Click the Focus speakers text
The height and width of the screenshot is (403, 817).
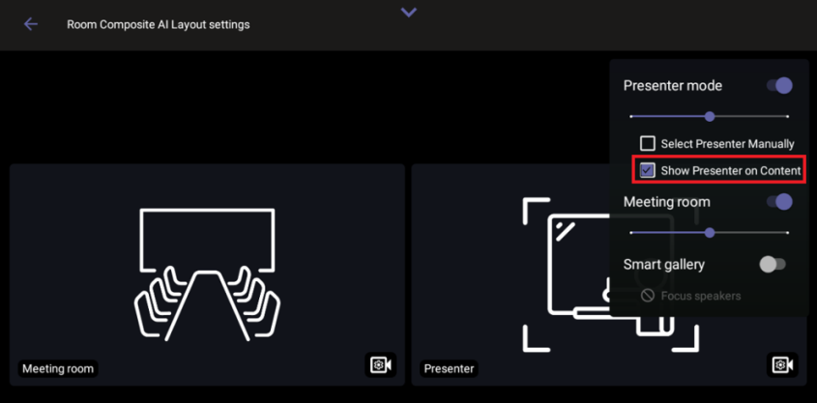point(701,296)
